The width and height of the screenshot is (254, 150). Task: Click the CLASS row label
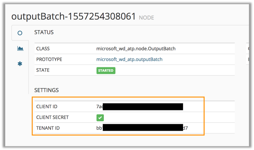click(43, 49)
